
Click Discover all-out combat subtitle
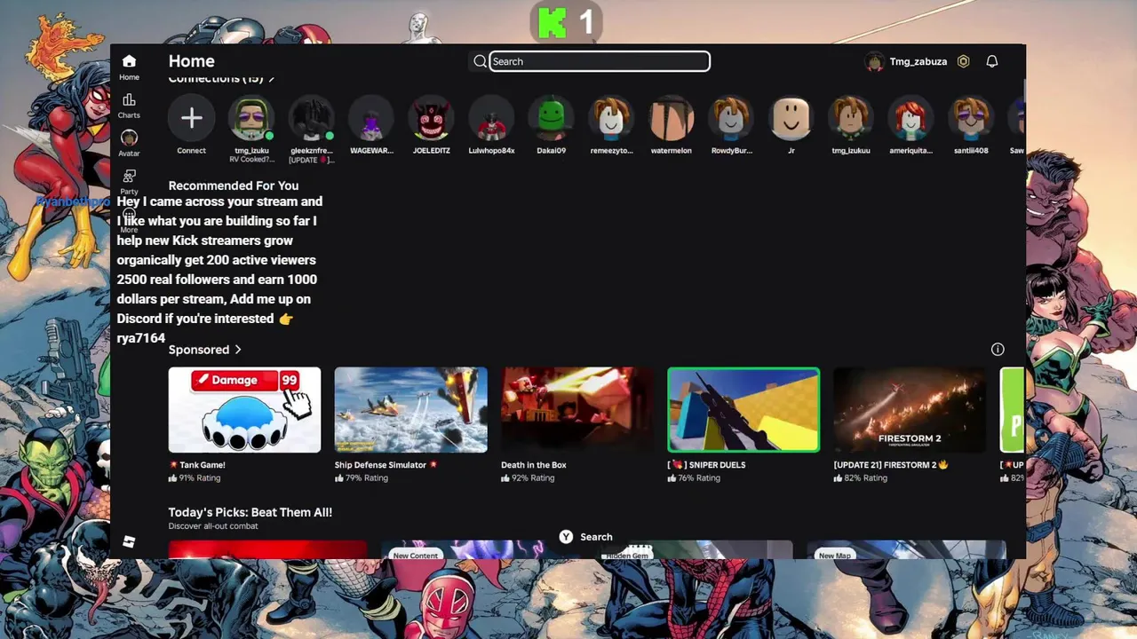213,526
